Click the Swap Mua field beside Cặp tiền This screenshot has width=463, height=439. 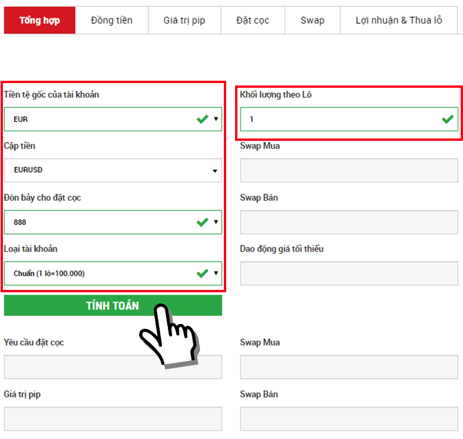click(x=349, y=170)
